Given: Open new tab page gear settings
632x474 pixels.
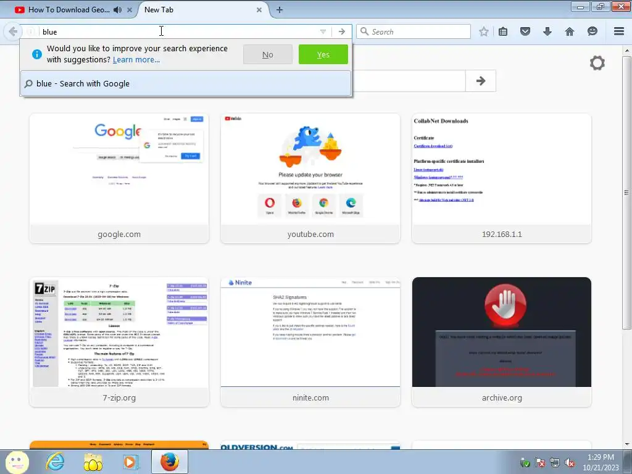Looking at the screenshot, I should (597, 63).
